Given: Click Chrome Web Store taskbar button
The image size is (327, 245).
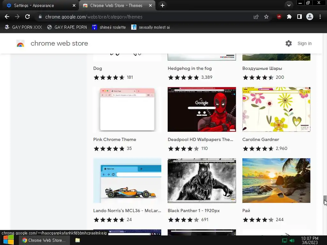Looking at the screenshot, I should (x=44, y=240).
